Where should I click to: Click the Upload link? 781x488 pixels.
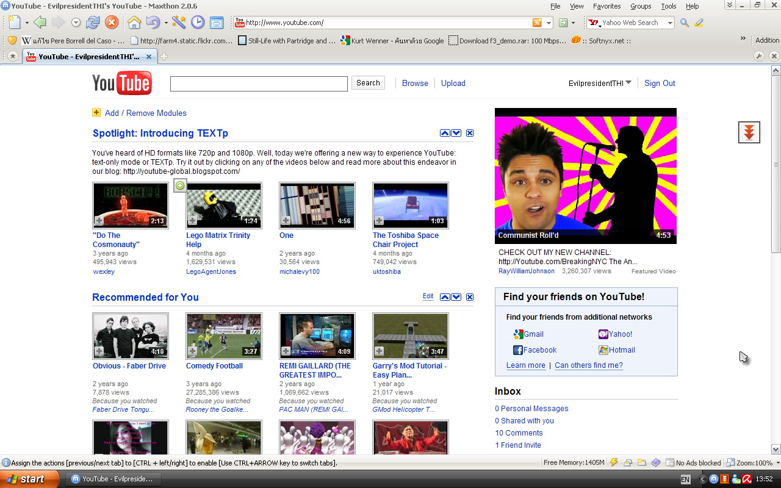click(x=453, y=84)
